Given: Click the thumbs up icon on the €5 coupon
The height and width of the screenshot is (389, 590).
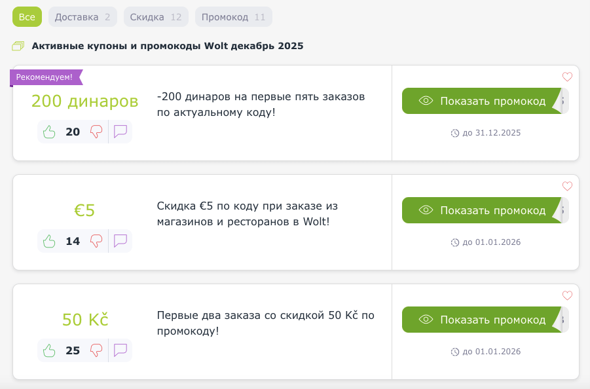Looking at the screenshot, I should pos(49,241).
